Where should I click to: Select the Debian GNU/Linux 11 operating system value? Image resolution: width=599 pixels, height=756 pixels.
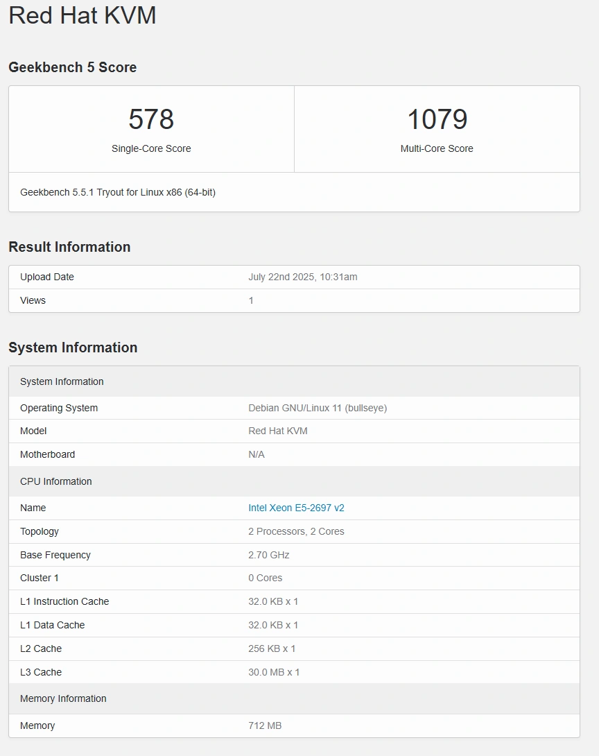pyautogui.click(x=318, y=408)
